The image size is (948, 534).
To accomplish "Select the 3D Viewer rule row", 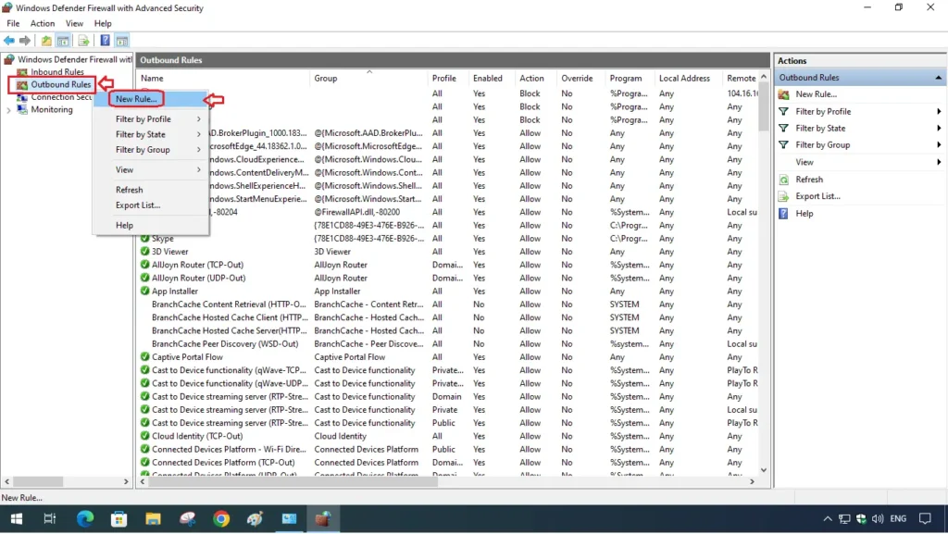I will point(448,252).
